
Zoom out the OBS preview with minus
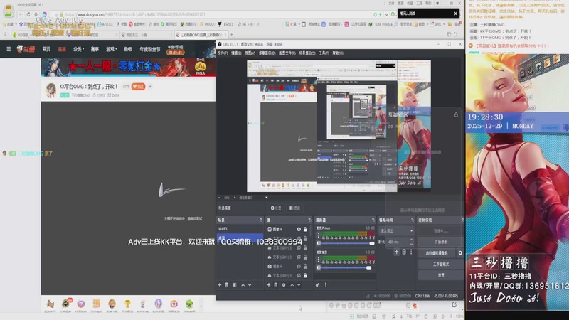[x=219, y=198]
